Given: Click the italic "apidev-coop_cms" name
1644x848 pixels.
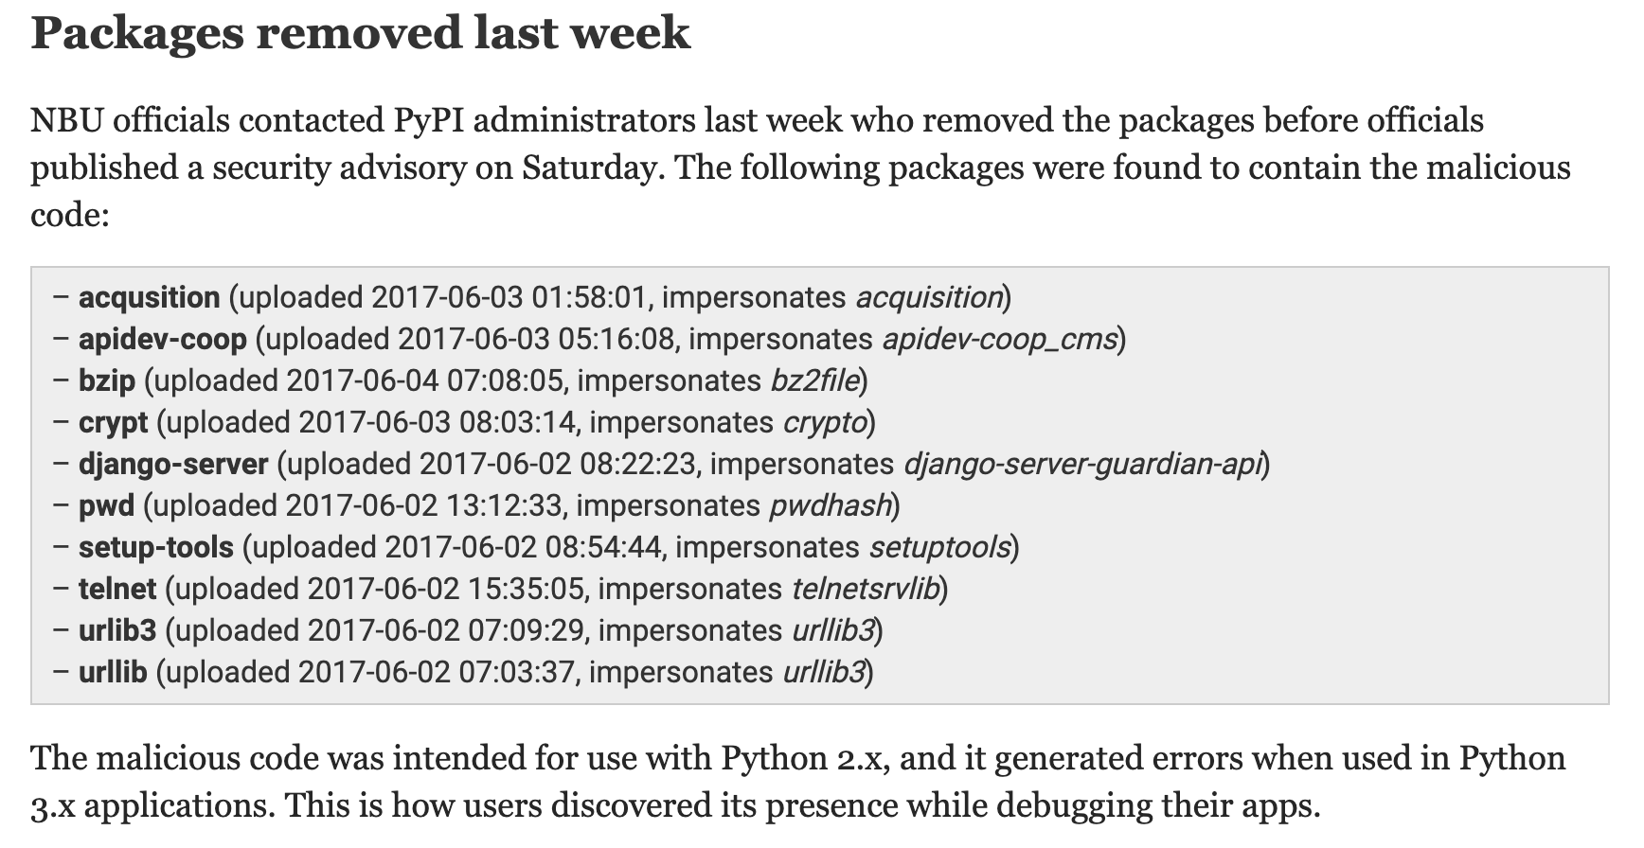Looking at the screenshot, I should coord(1000,339).
